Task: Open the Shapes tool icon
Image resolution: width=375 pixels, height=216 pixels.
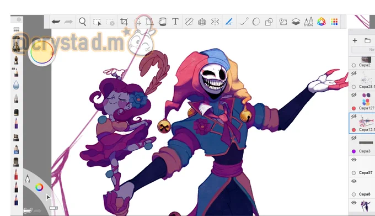Action: click(269, 22)
